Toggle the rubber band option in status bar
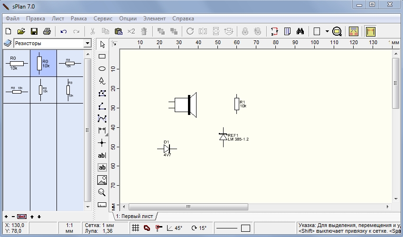403x237 pixels. pyautogui.click(x=147, y=228)
